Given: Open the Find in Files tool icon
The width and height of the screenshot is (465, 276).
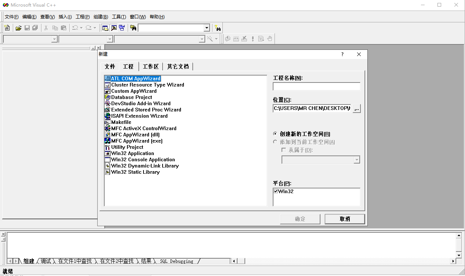Looking at the screenshot, I should click(x=132, y=27).
